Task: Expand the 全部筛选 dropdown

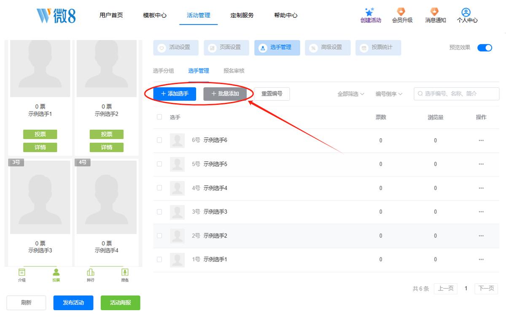Action: 351,94
